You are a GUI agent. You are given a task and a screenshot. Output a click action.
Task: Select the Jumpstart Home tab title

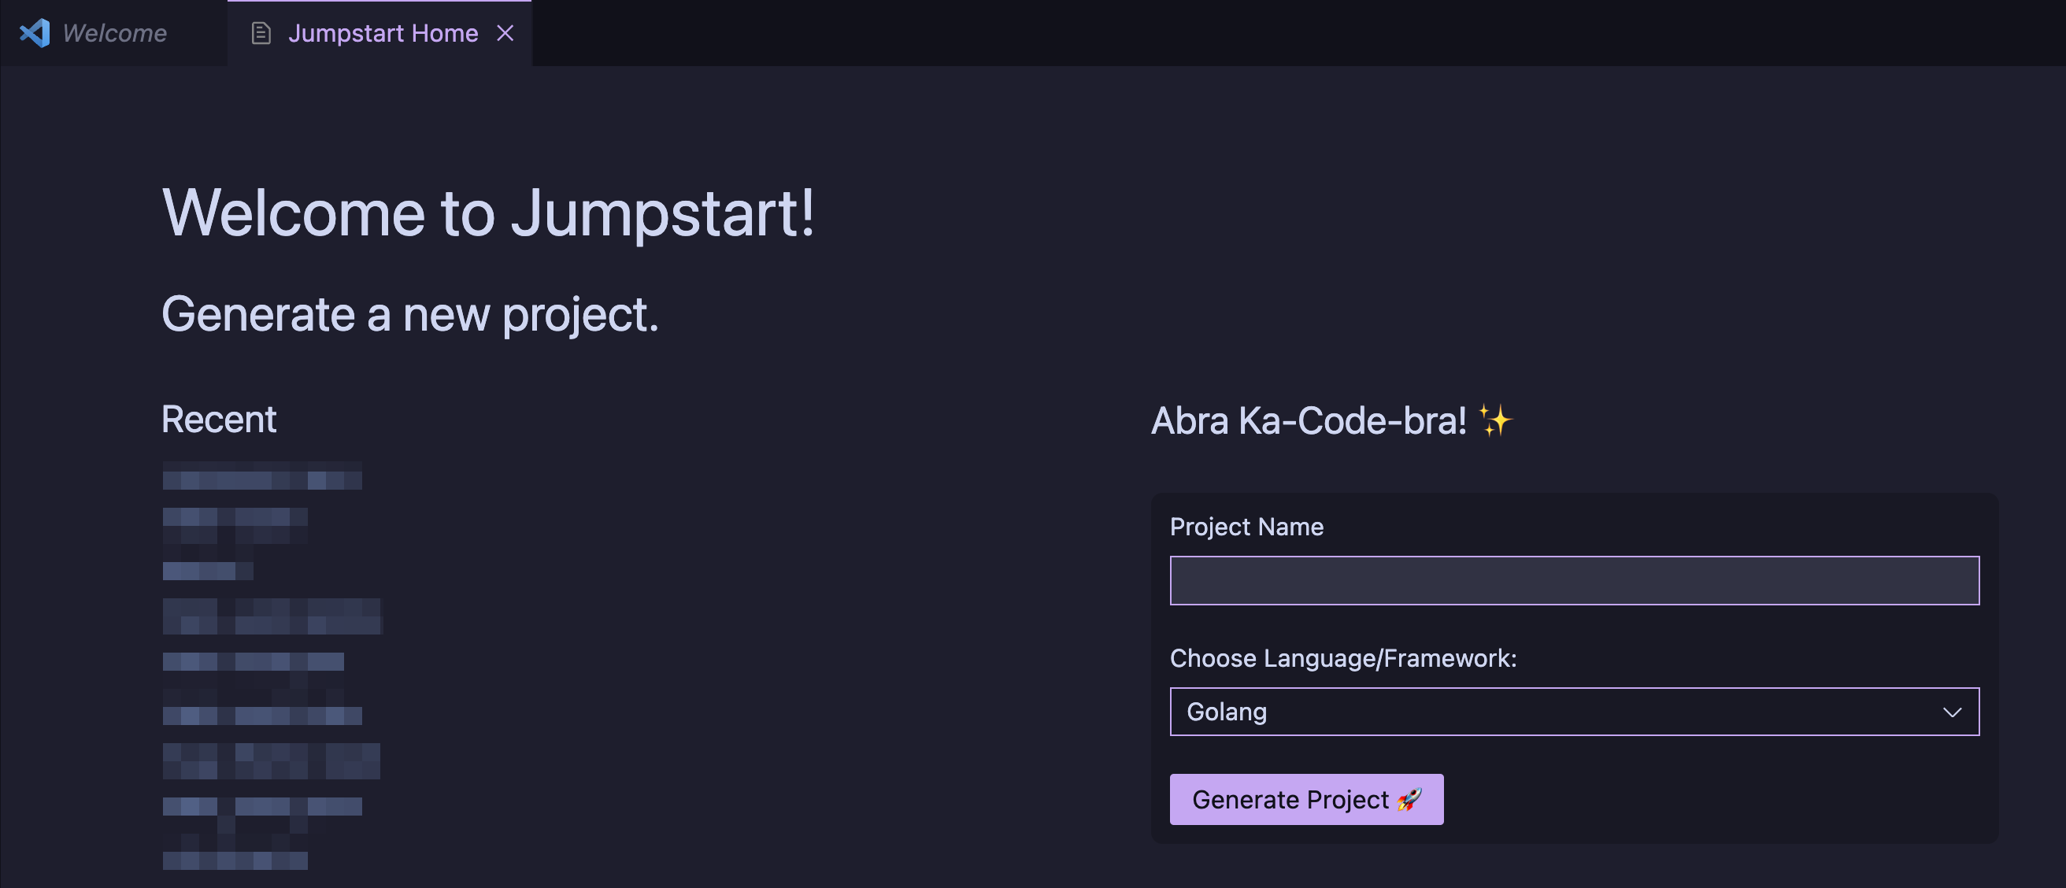click(383, 33)
